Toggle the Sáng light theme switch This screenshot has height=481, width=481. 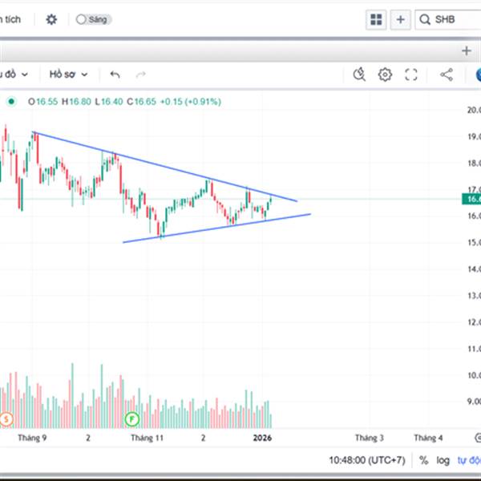[x=93, y=19]
